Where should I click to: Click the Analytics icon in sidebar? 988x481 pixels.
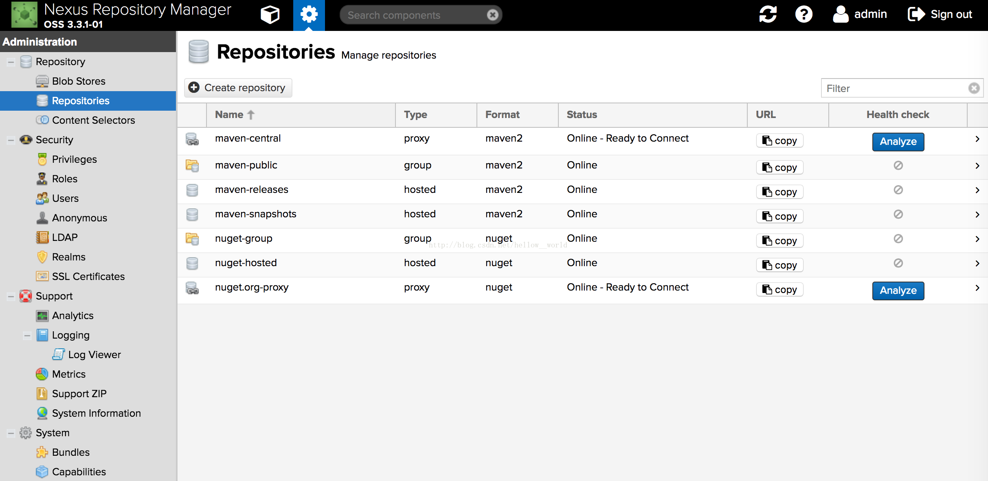pos(42,315)
